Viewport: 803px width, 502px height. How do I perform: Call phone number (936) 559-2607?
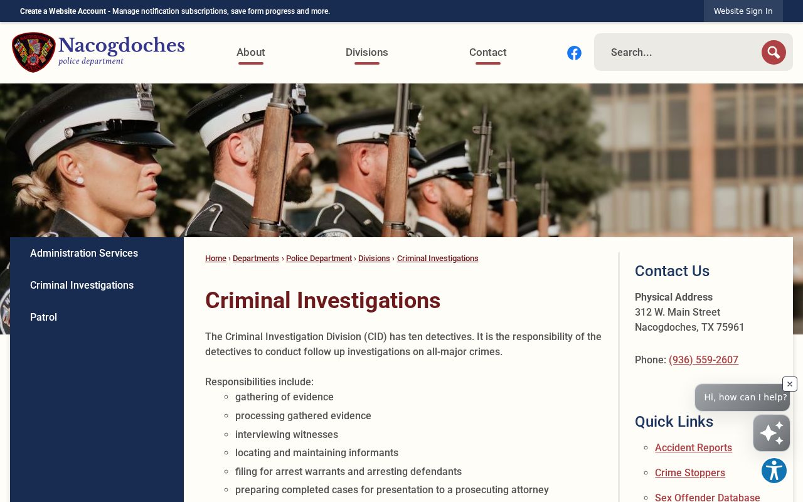pyautogui.click(x=703, y=360)
